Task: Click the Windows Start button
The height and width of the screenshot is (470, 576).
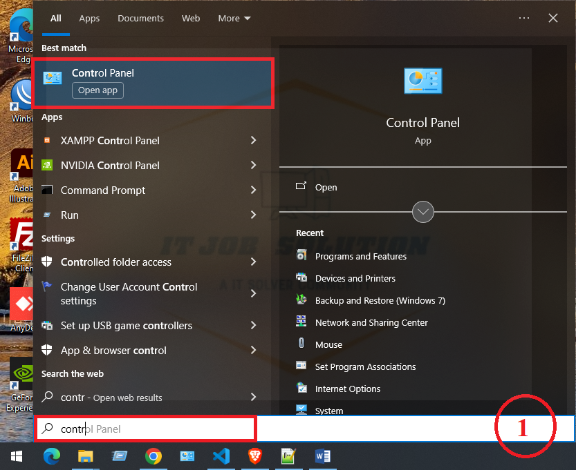Action: pos(17,456)
